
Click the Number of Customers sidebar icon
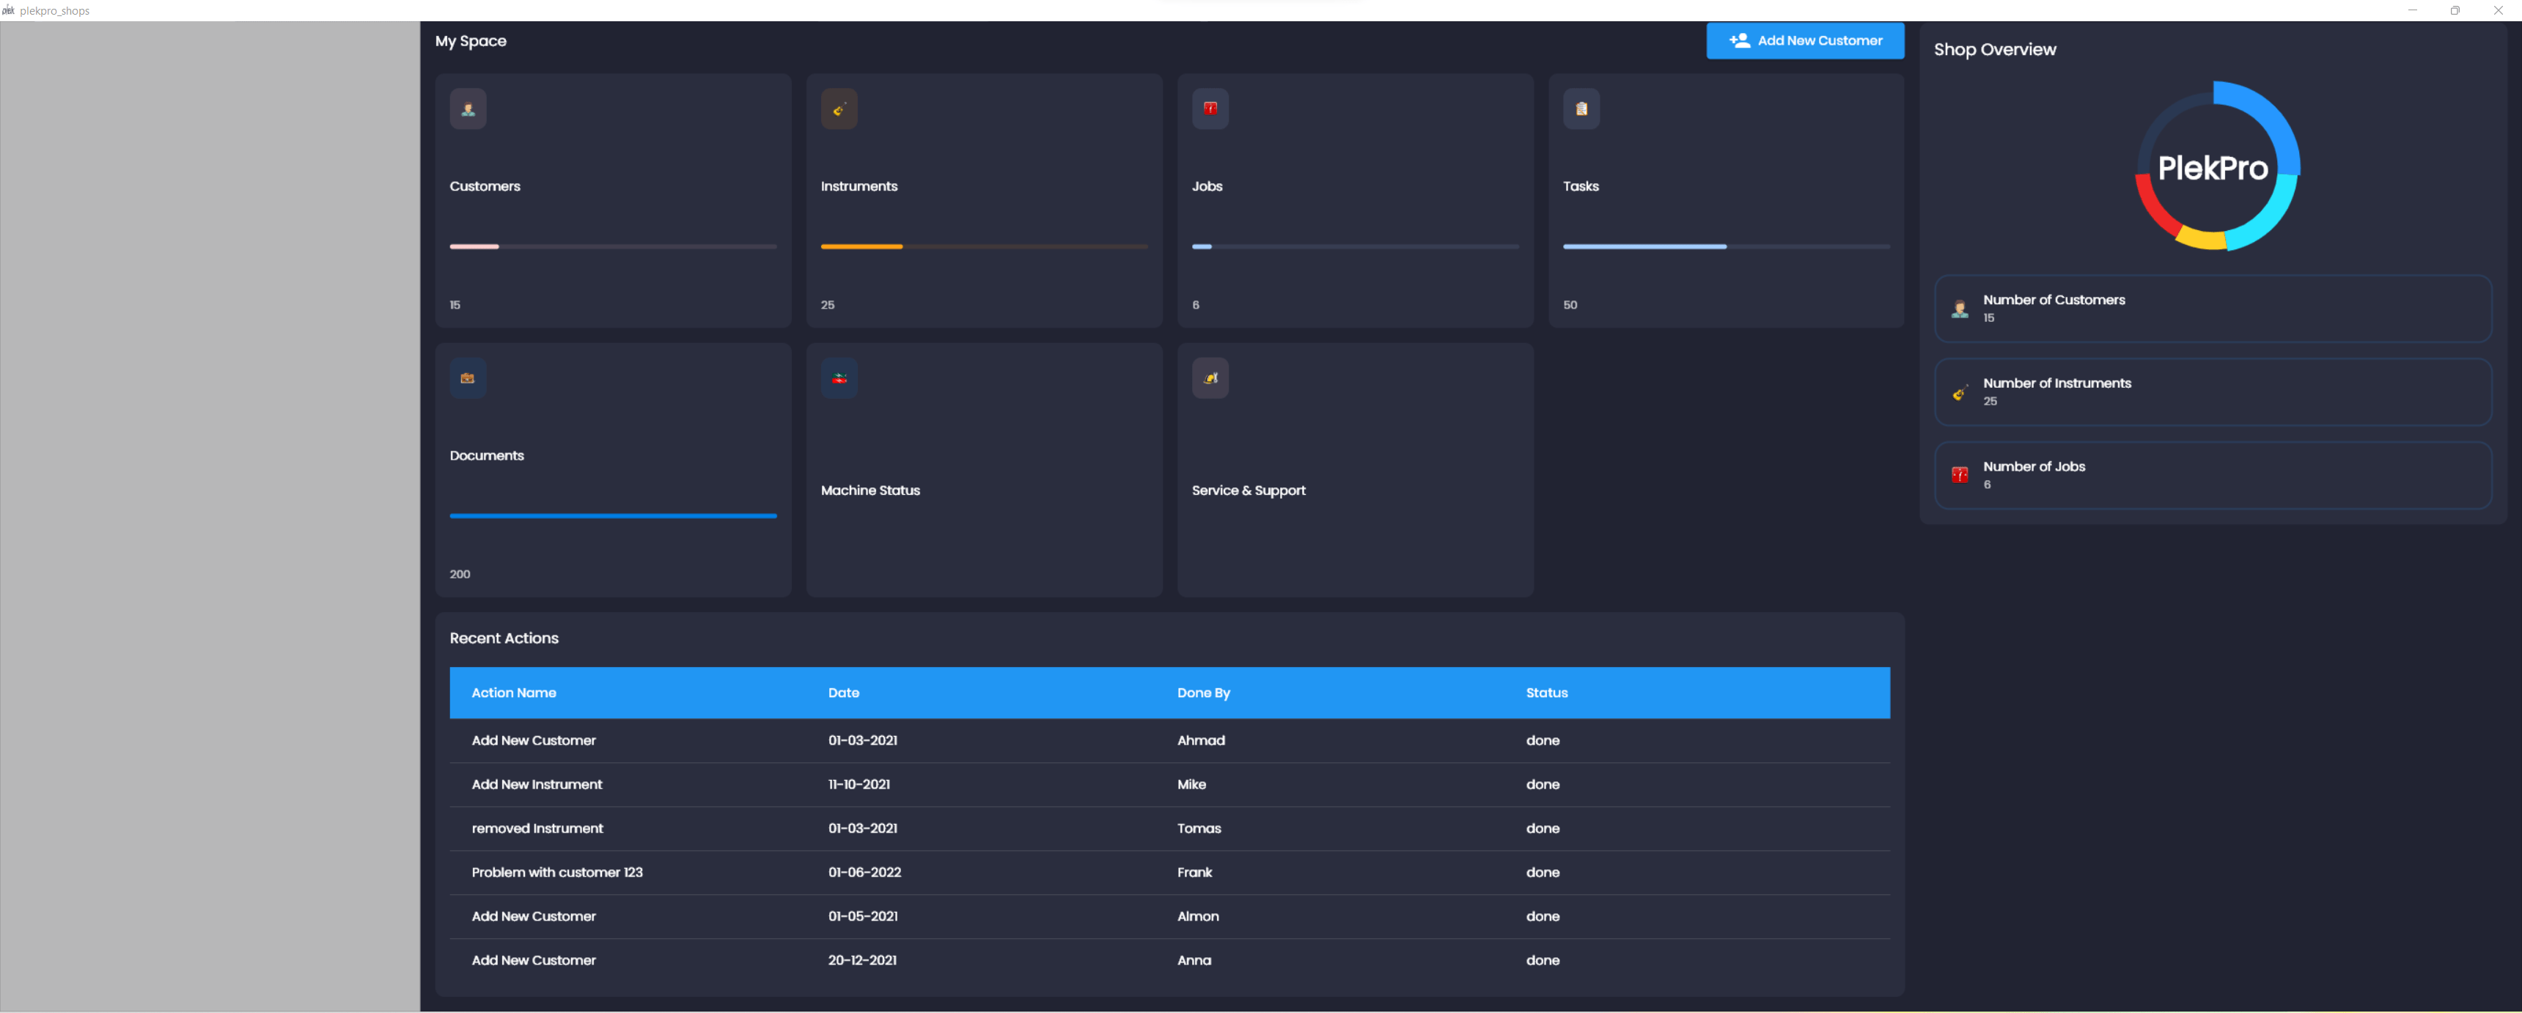[x=1960, y=309]
